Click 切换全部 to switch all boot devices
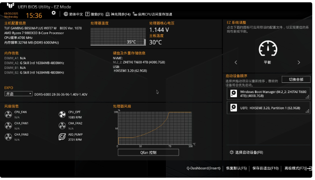The image size is (315, 180). pyautogui.click(x=296, y=79)
